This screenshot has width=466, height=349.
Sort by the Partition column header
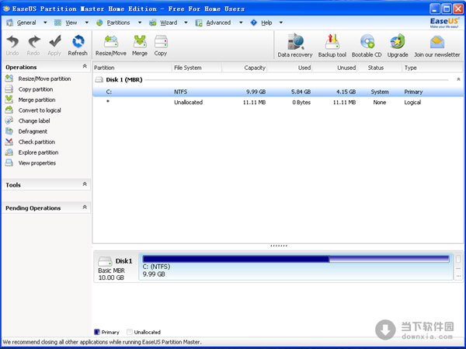pos(132,68)
